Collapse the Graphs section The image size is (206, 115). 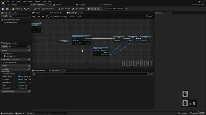coord(1,50)
